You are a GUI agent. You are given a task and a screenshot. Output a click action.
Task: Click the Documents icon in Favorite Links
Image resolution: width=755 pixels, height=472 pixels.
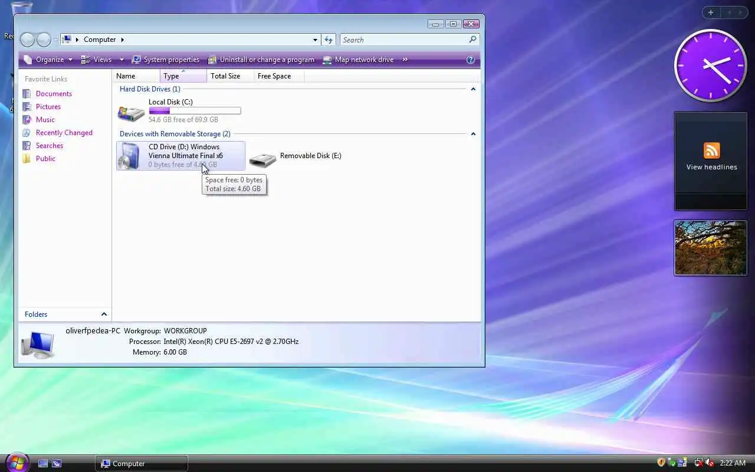click(27, 94)
